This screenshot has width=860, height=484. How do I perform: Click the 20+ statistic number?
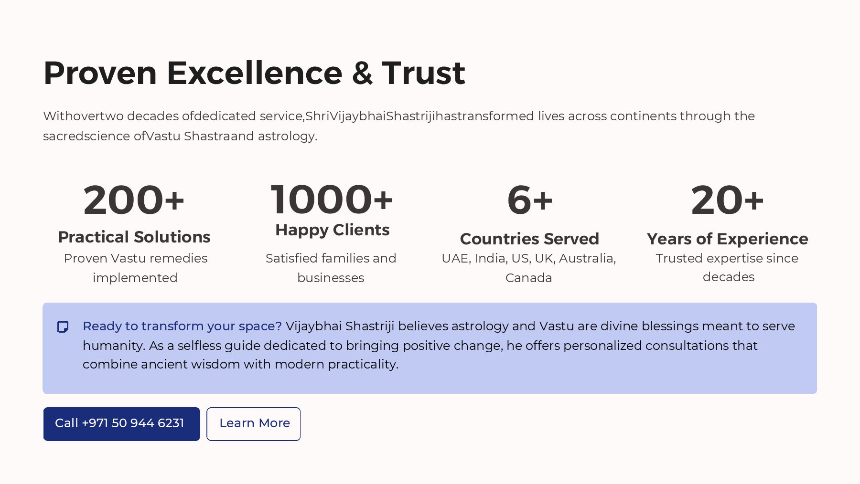pyautogui.click(x=727, y=200)
